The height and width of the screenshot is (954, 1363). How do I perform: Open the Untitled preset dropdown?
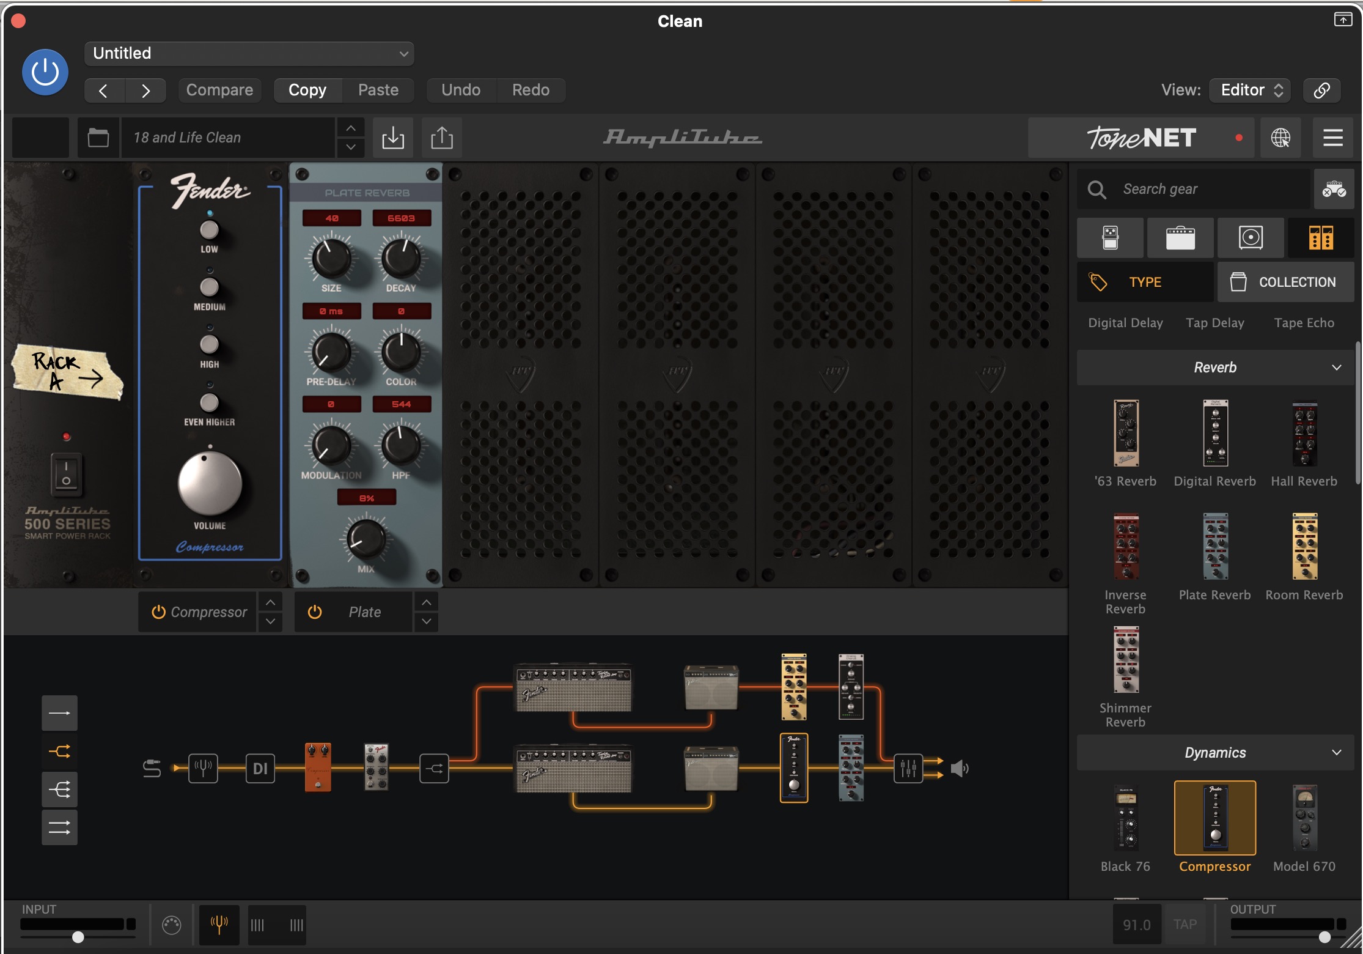(x=249, y=53)
